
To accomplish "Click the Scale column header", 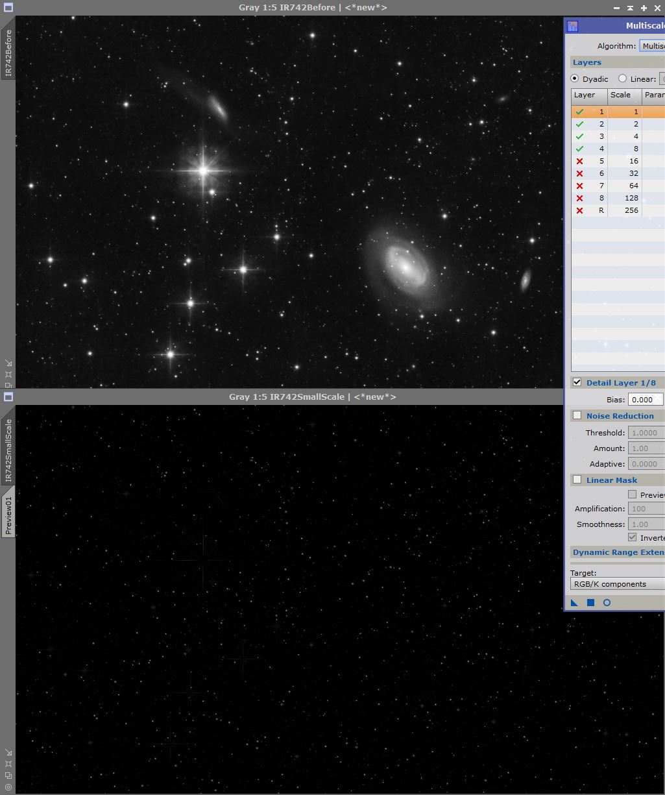I will (x=623, y=95).
